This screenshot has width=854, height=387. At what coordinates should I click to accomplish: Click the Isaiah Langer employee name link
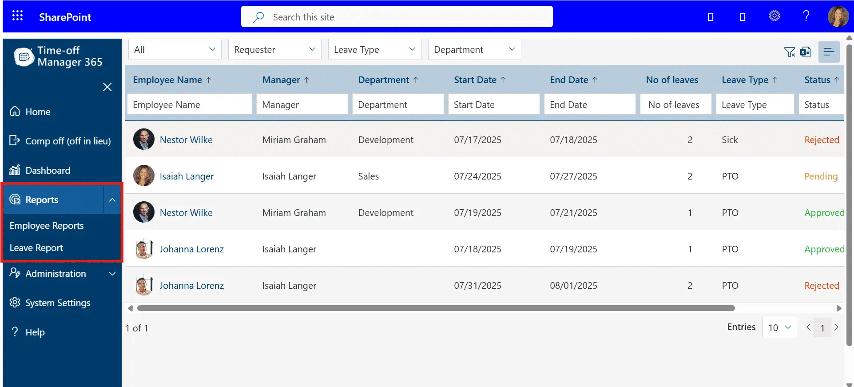[187, 176]
